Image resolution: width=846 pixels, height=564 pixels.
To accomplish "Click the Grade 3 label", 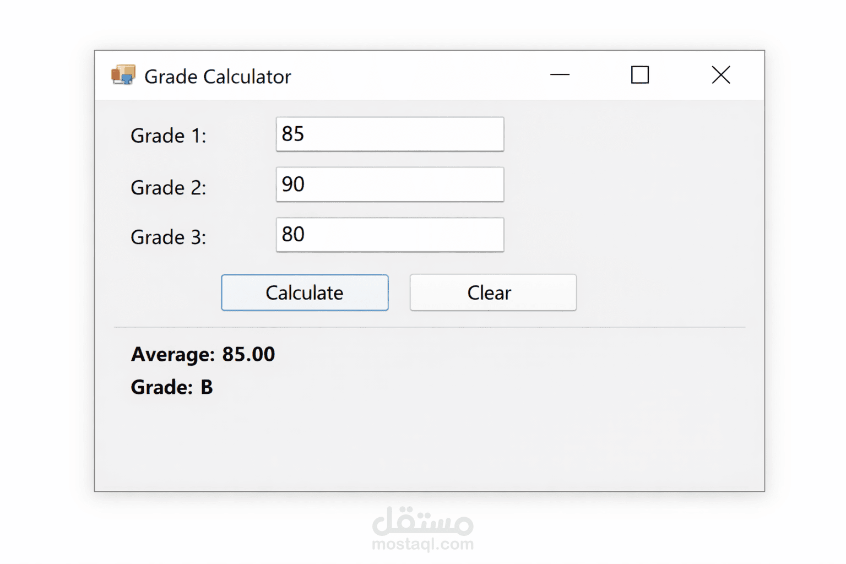I will click(x=168, y=237).
